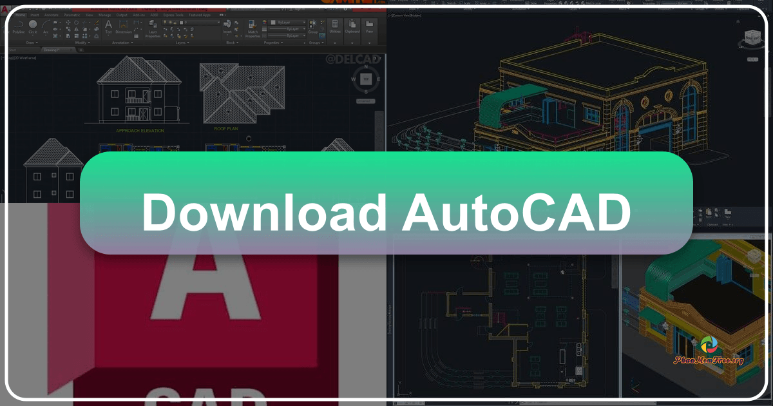Select the Drawing1 file tab
Image resolution: width=773 pixels, height=406 pixels.
tap(51, 49)
